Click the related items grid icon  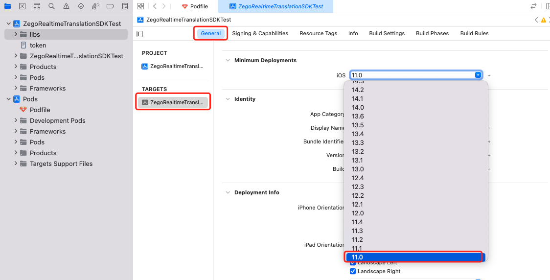click(x=140, y=6)
